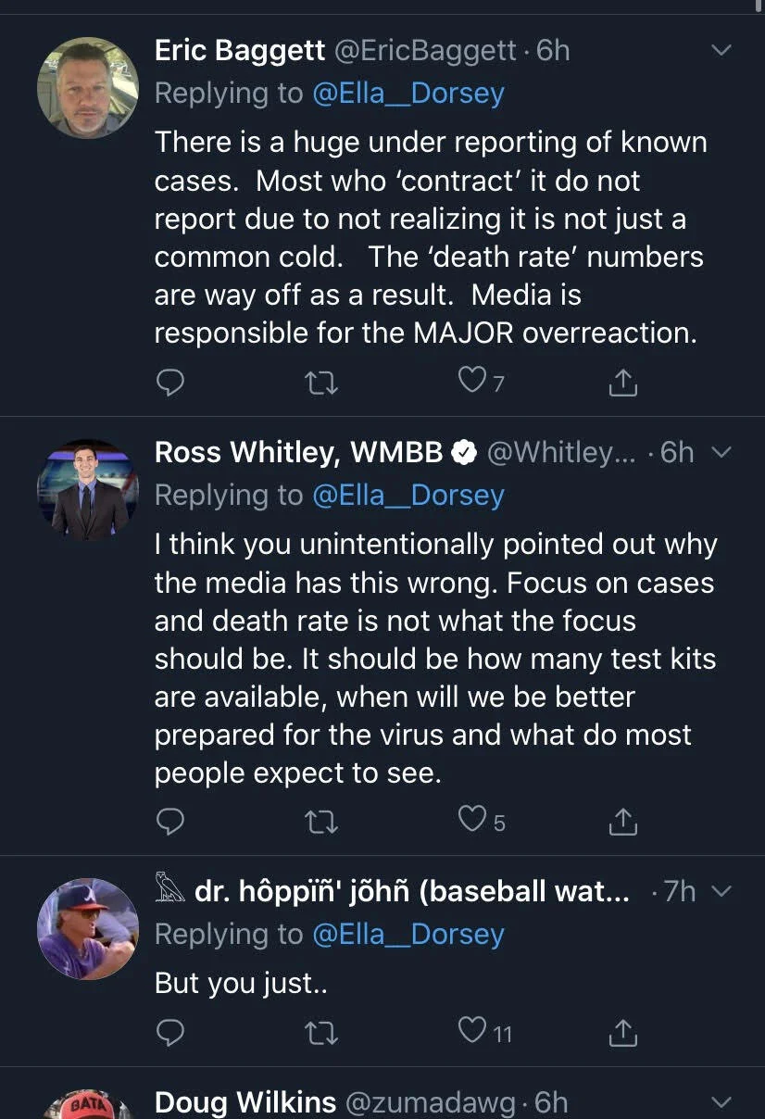Like Ross Whitley's tweet with 5 likes
765x1119 pixels.
click(483, 820)
